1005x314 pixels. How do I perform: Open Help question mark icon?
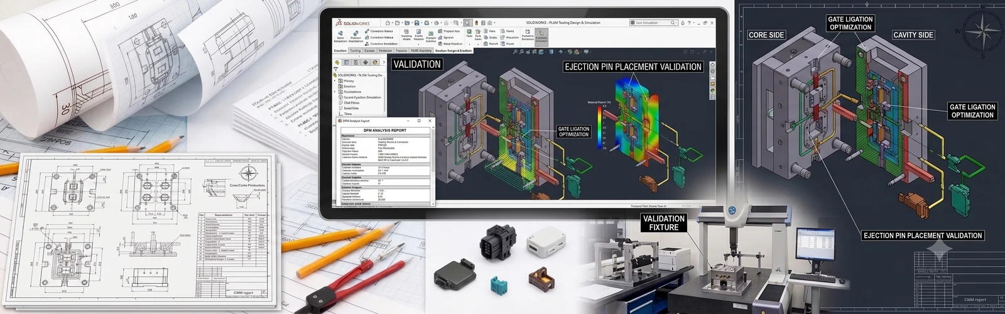689,23
